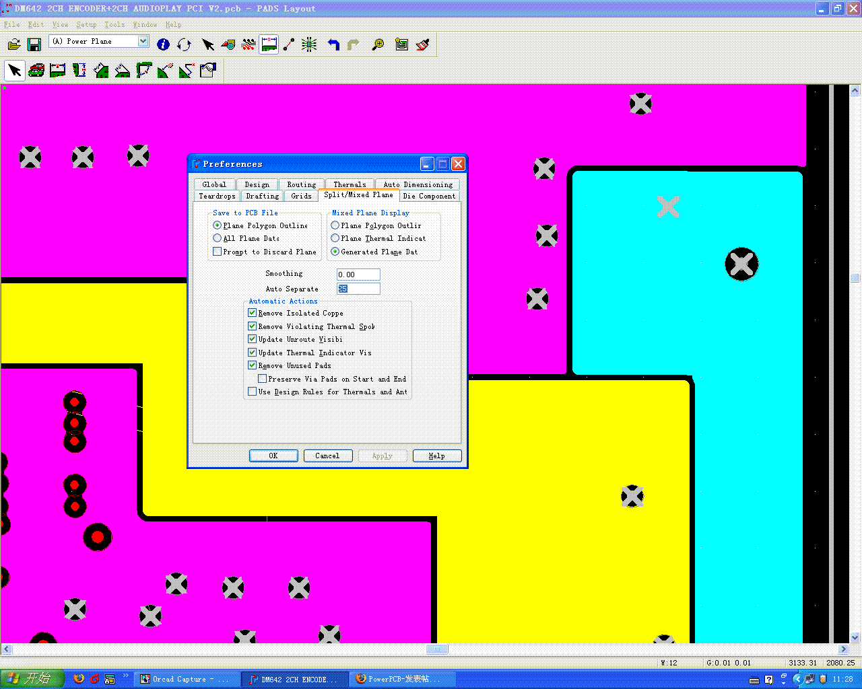The height and width of the screenshot is (689, 862).
Task: Open the Windows Start button
Action: point(32,679)
